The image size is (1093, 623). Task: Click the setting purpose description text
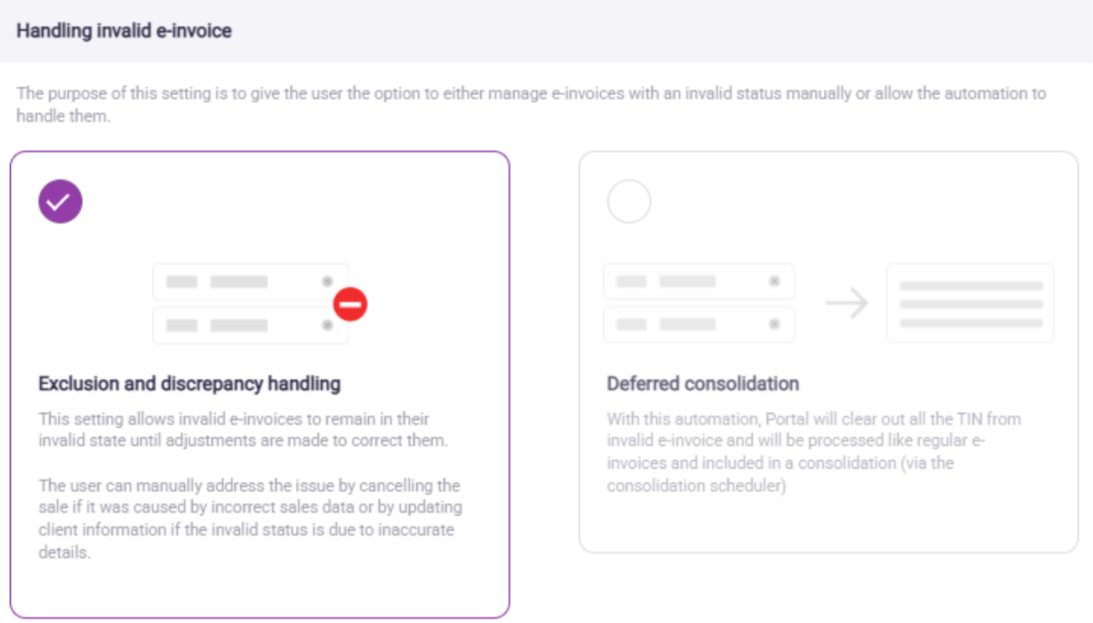(531, 104)
